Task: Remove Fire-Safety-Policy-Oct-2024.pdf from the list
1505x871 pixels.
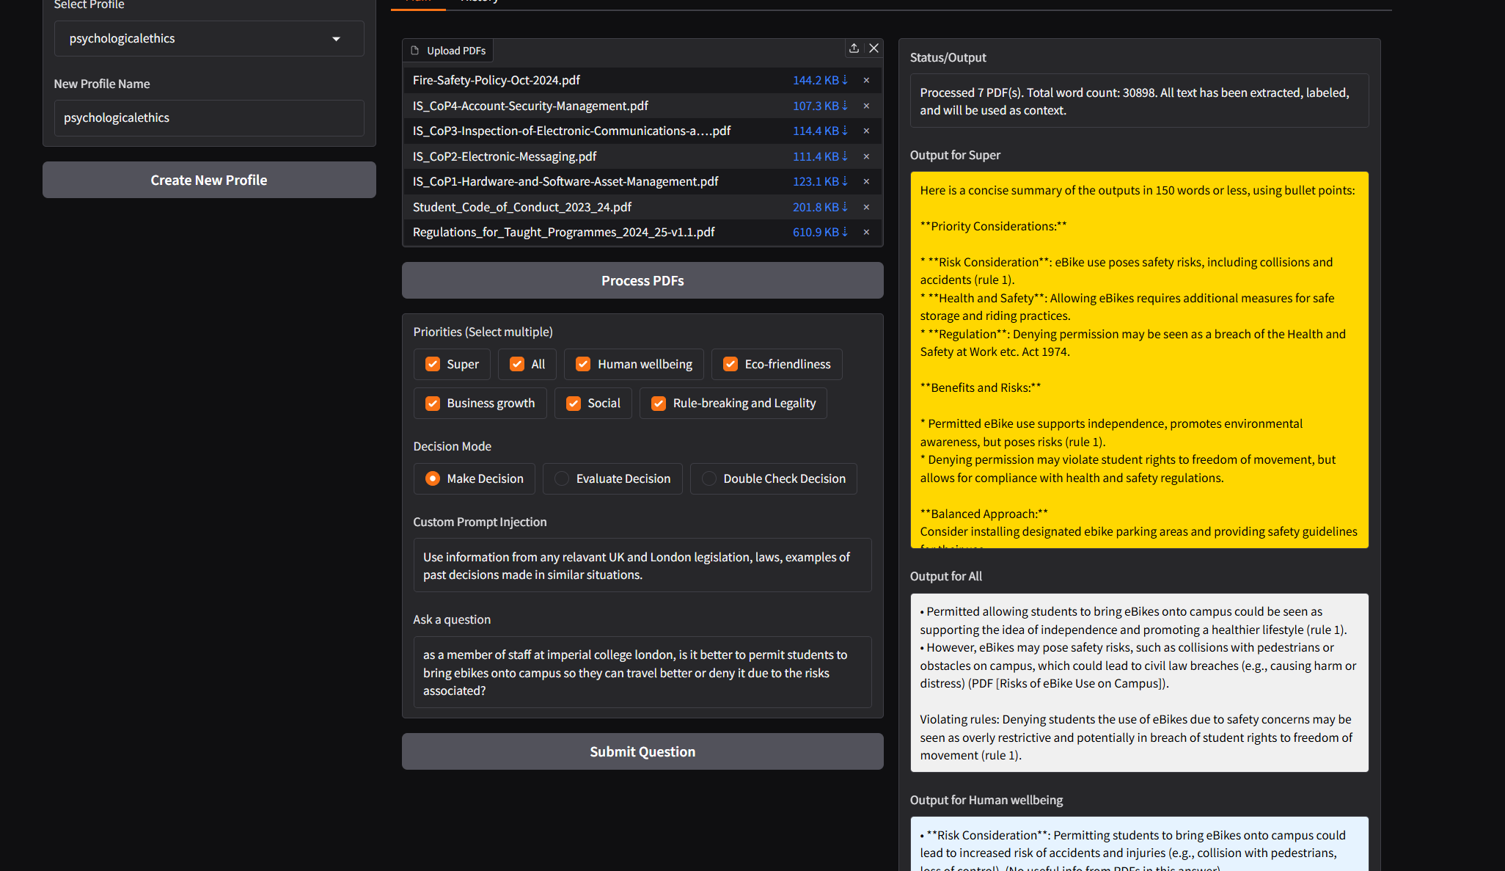Action: click(x=866, y=81)
